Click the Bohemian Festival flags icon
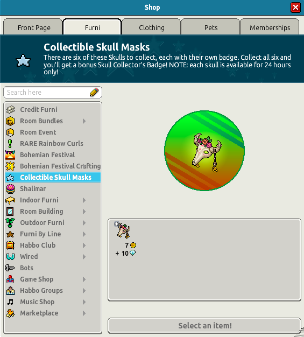304x337 pixels. (10, 155)
